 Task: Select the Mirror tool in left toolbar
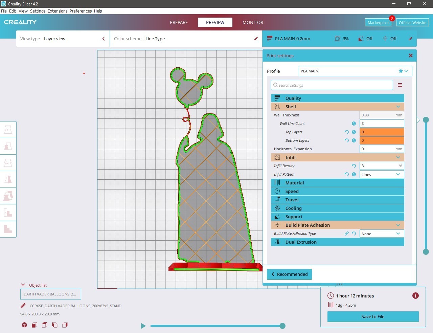8,179
